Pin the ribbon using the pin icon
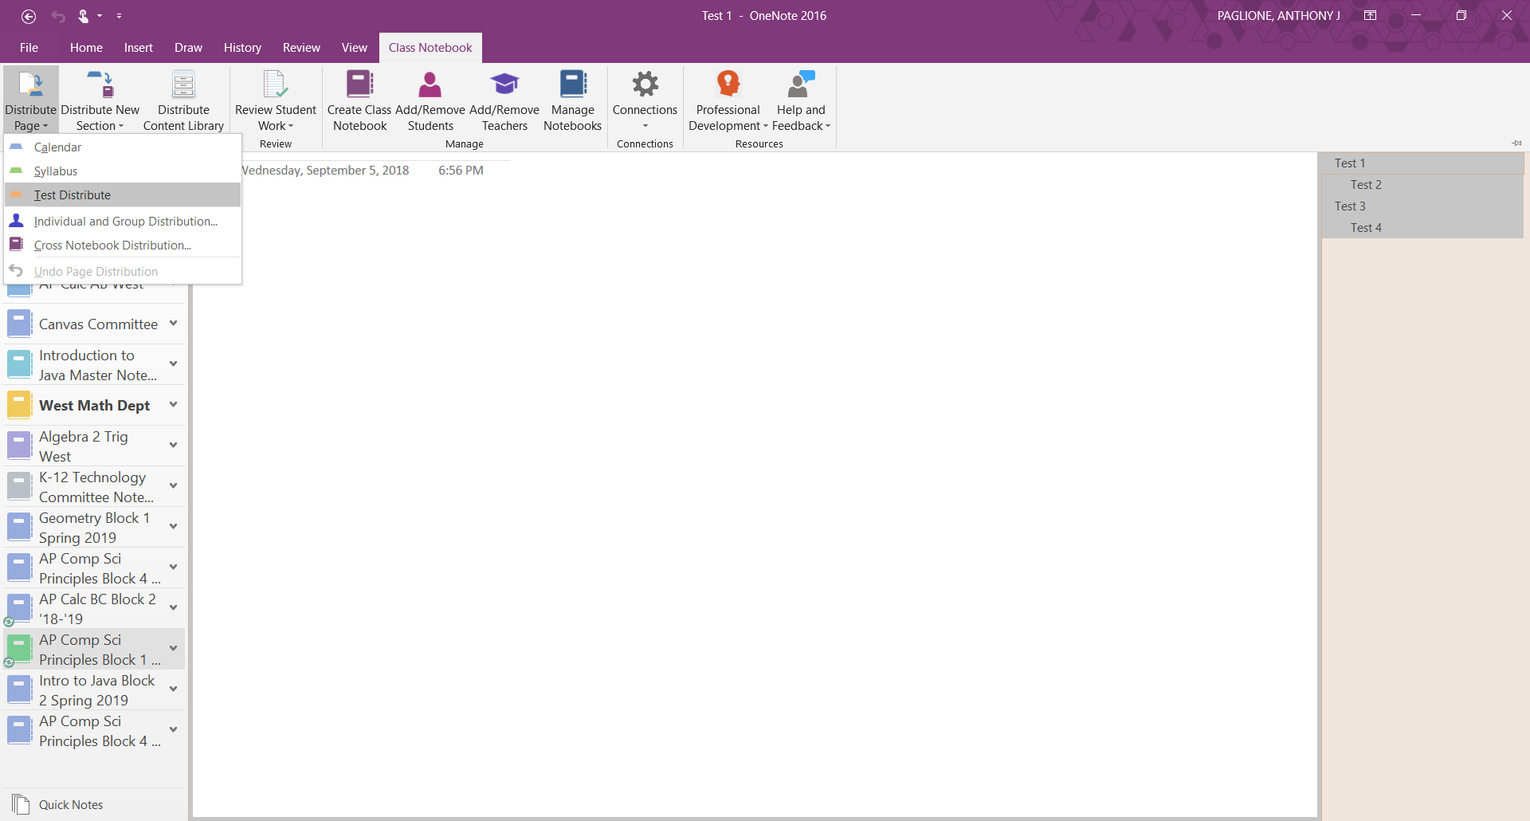 click(1516, 143)
